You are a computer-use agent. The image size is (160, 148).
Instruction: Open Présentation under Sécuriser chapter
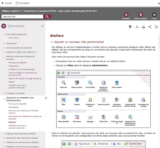(x=14, y=107)
